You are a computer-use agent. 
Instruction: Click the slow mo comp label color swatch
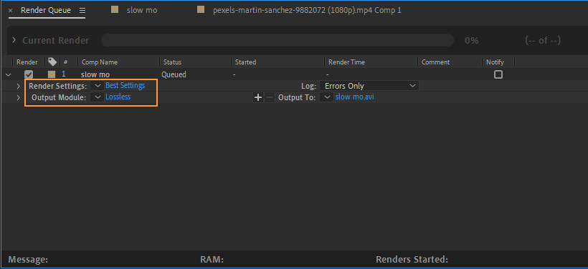(x=52, y=74)
